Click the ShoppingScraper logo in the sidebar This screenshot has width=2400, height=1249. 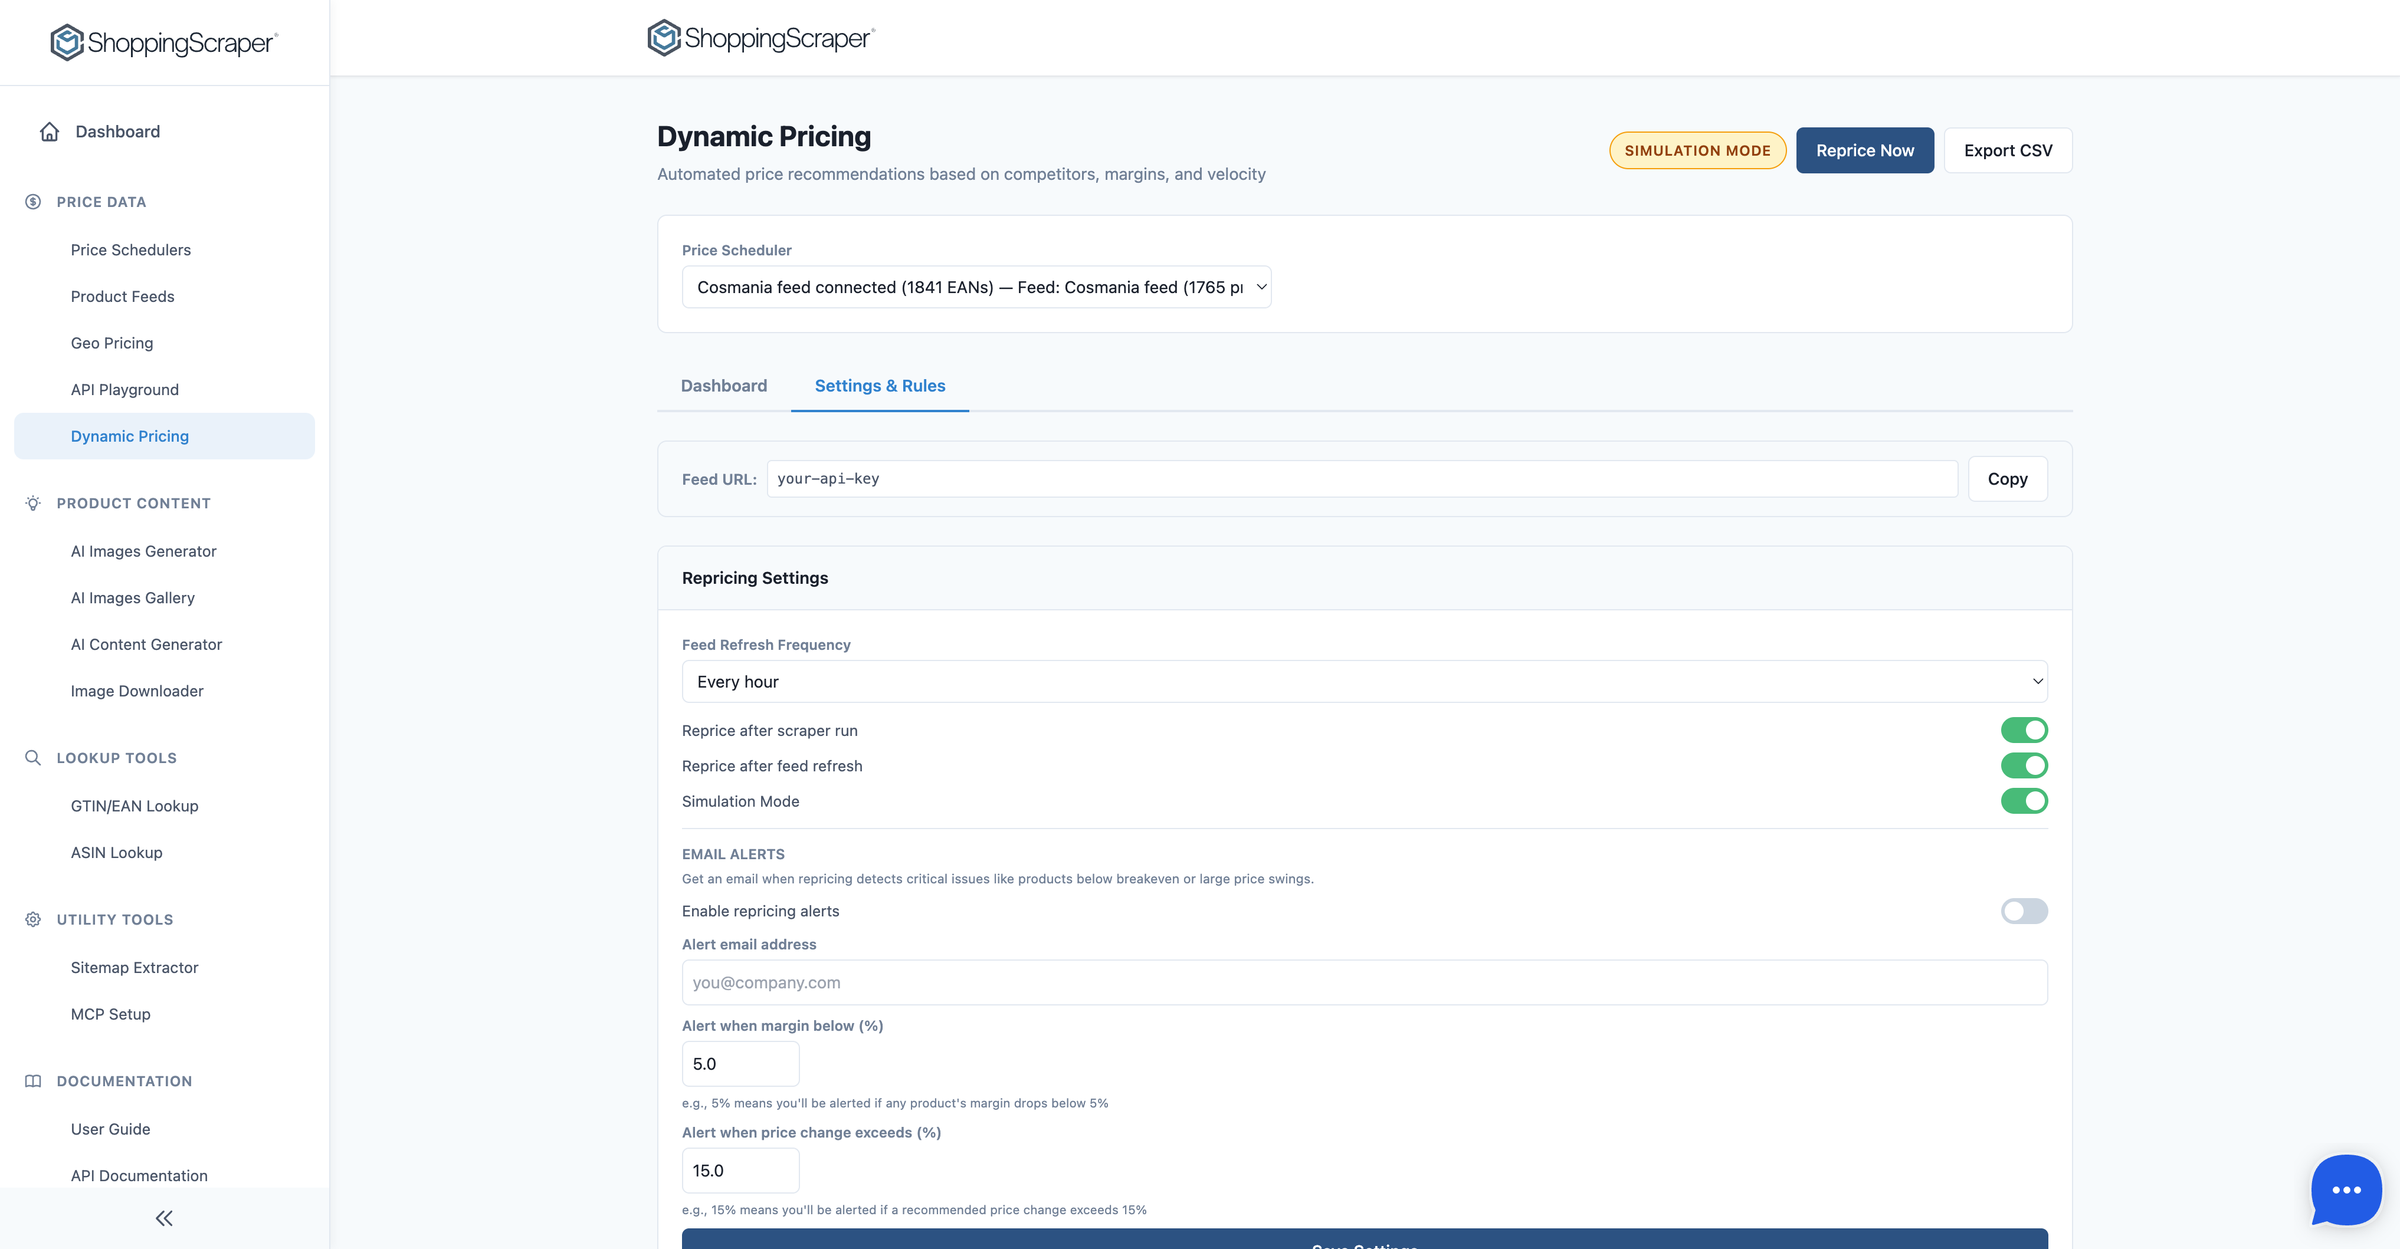tap(163, 41)
